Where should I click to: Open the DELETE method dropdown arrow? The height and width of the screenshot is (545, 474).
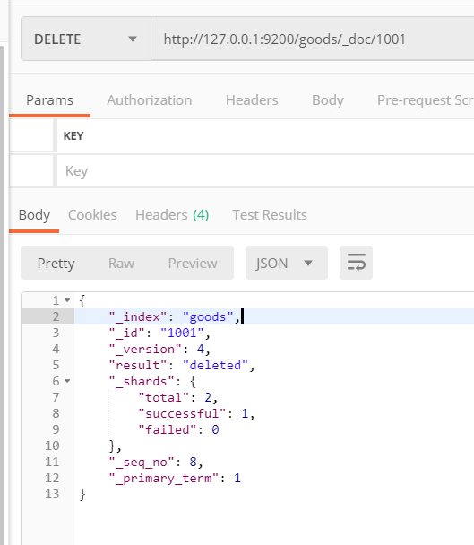click(133, 39)
